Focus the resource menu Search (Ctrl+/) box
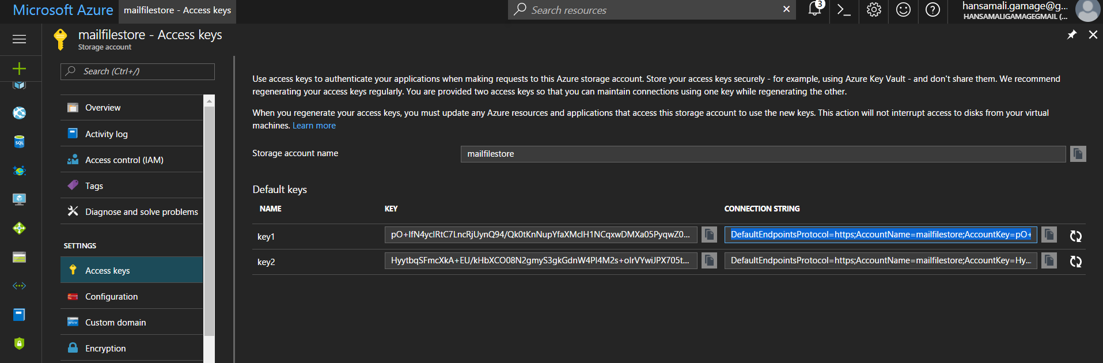This screenshot has width=1103, height=363. [x=138, y=71]
